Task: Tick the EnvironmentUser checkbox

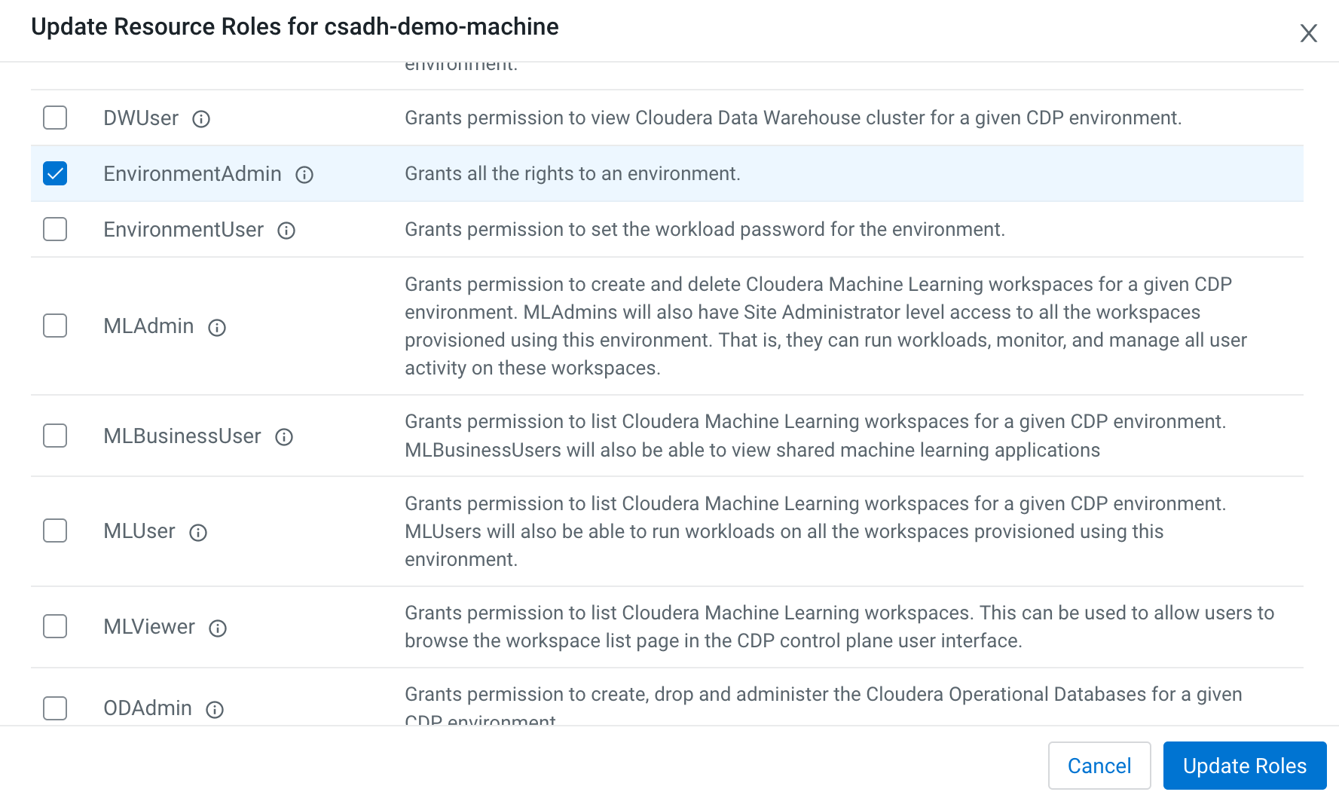Action: pyautogui.click(x=55, y=229)
